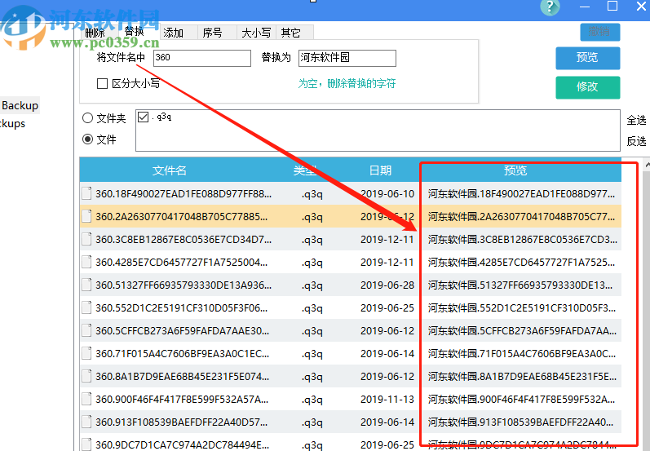The width and height of the screenshot is (650, 451).
Task: Click file icon of row 360.913F108539BAEFDFF22A40D57
Action: coord(86,421)
